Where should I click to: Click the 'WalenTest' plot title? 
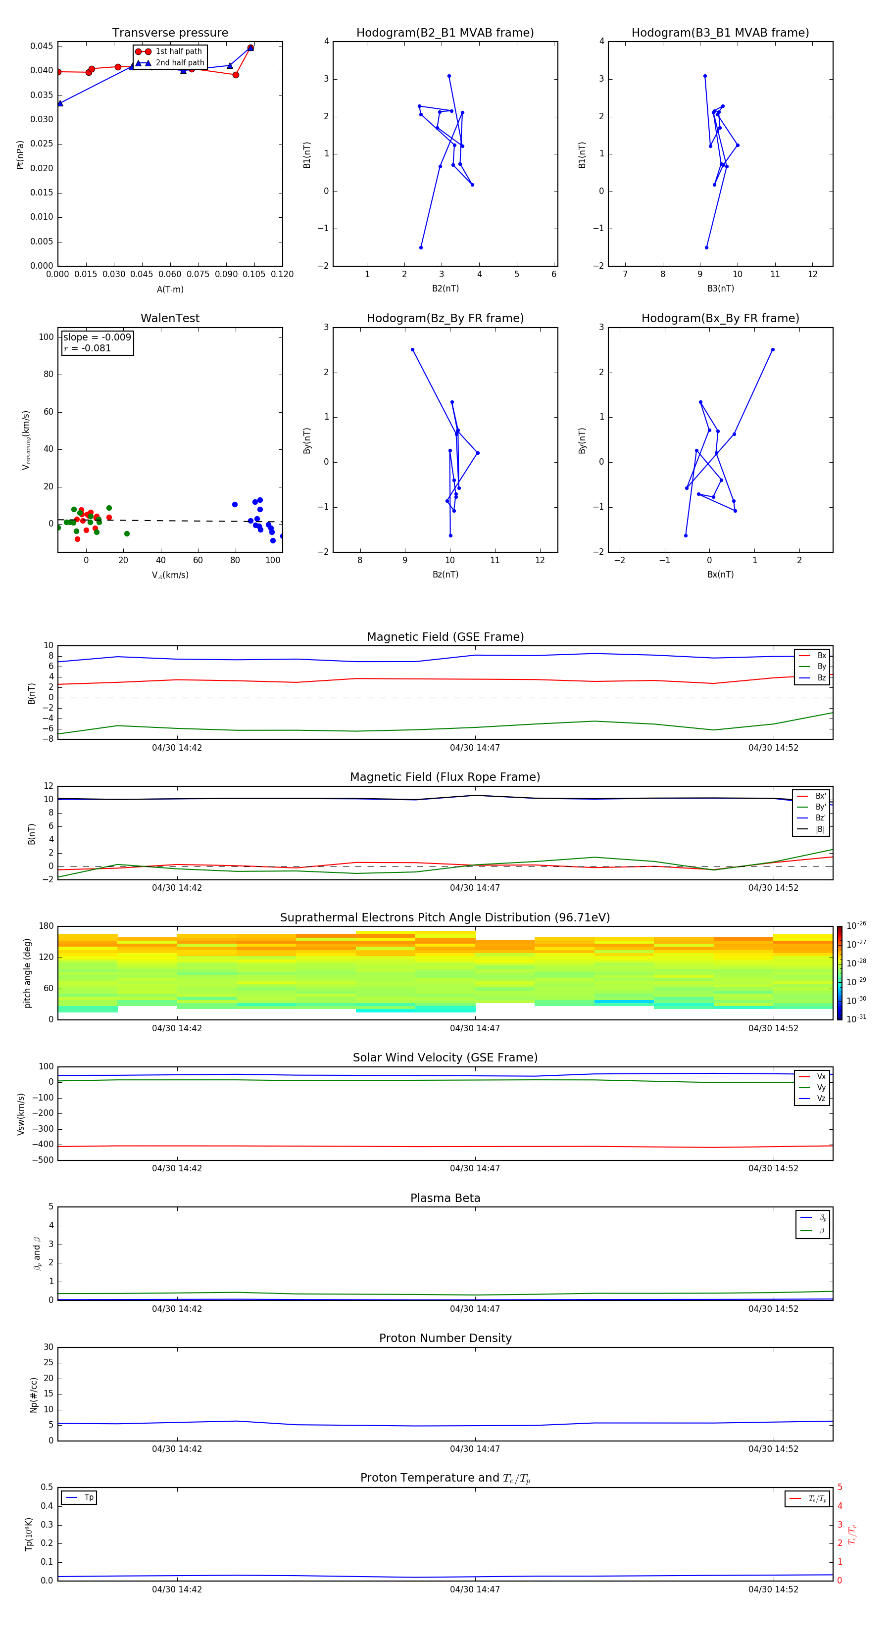click(170, 318)
